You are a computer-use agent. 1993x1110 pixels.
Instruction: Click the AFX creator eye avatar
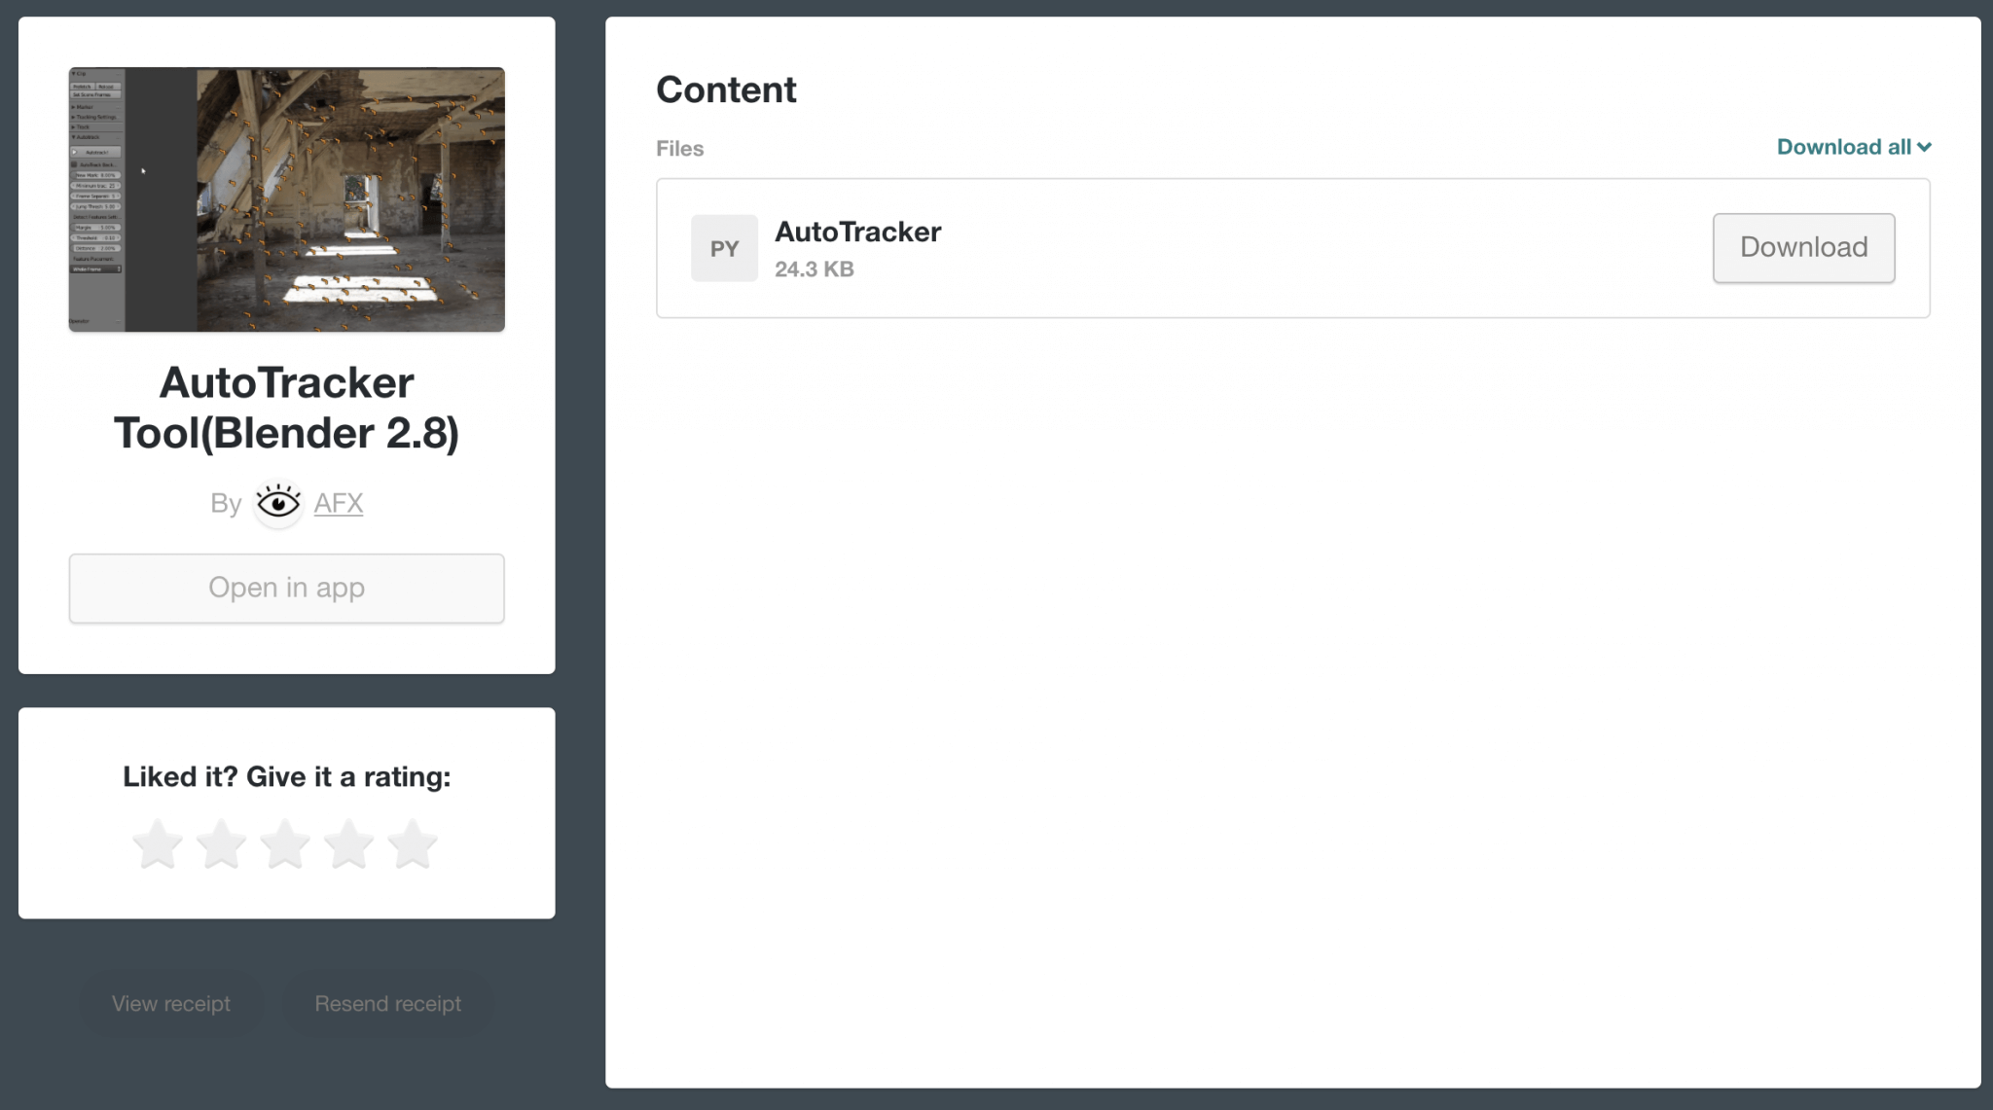tap(278, 504)
